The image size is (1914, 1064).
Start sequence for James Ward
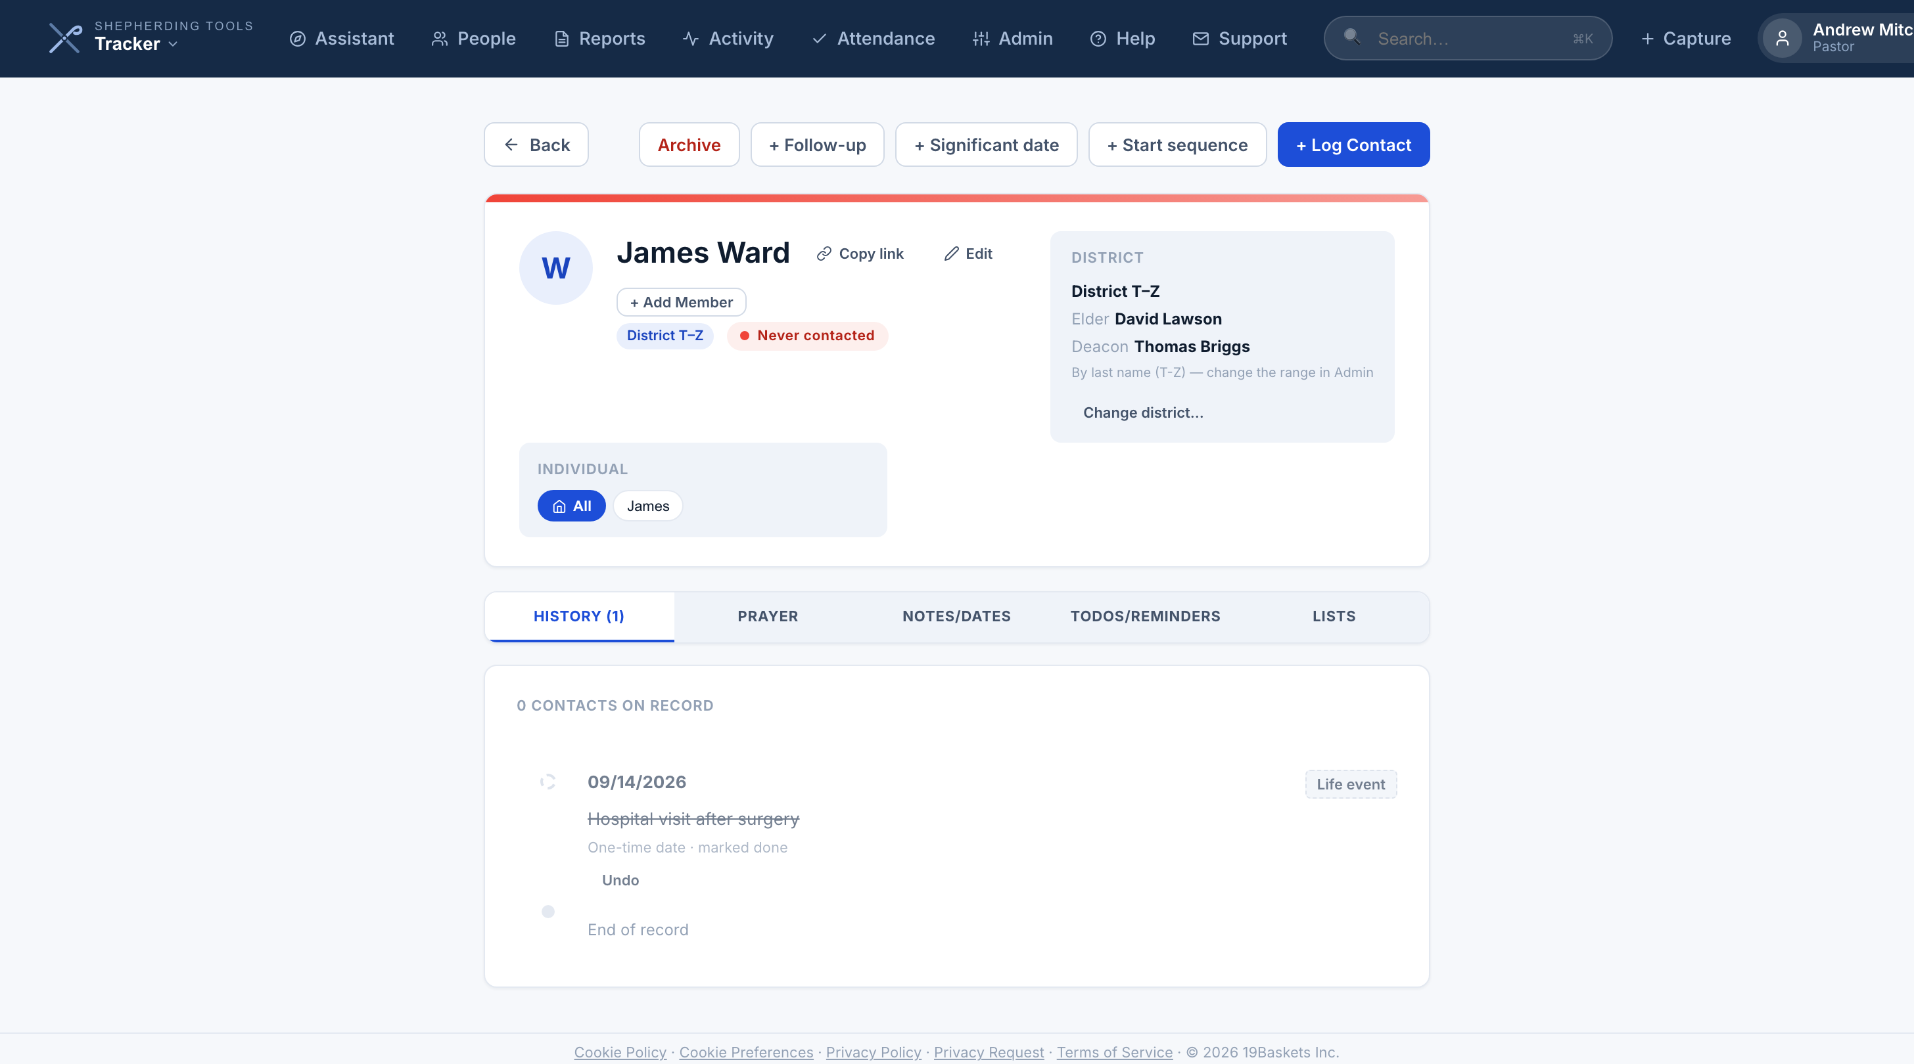(x=1177, y=144)
